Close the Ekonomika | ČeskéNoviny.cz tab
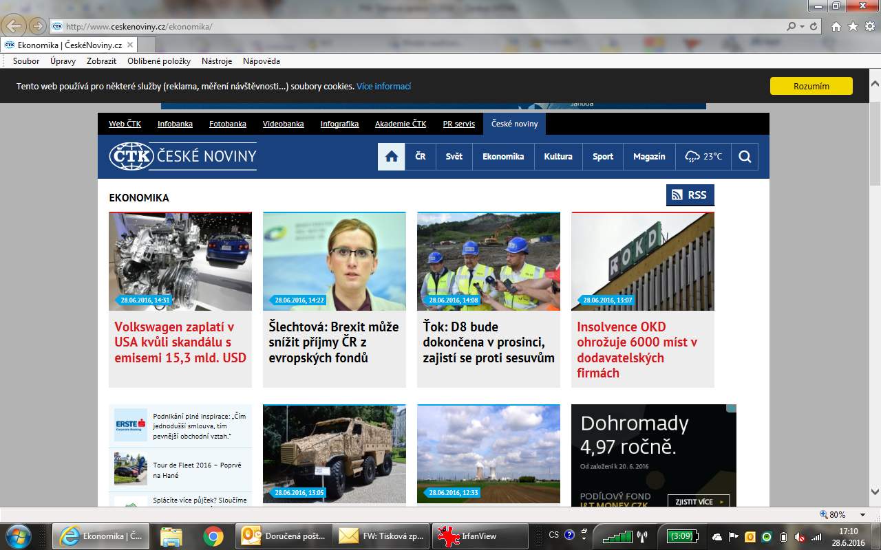The height and width of the screenshot is (550, 881). click(129, 45)
